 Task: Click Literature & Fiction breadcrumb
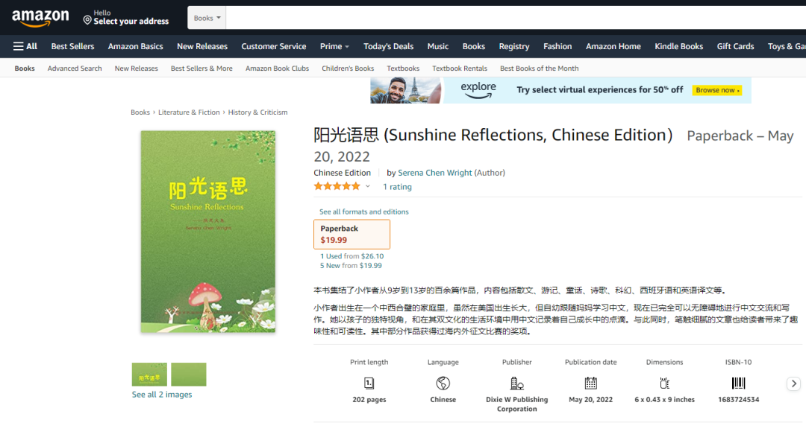point(189,112)
